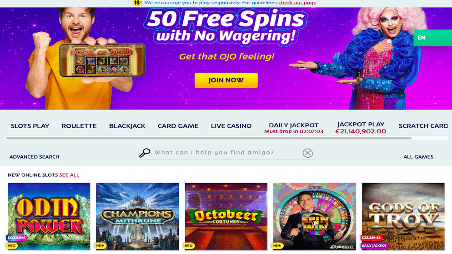The width and height of the screenshot is (452, 254).
Task: Follow the 'check our page' link
Action: point(297,3)
